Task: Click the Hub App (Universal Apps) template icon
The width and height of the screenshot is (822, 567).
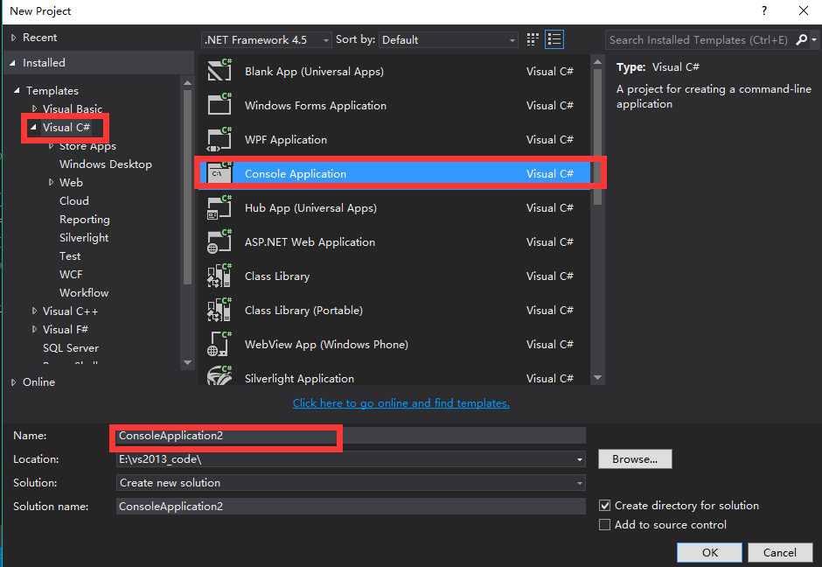Action: 219,206
